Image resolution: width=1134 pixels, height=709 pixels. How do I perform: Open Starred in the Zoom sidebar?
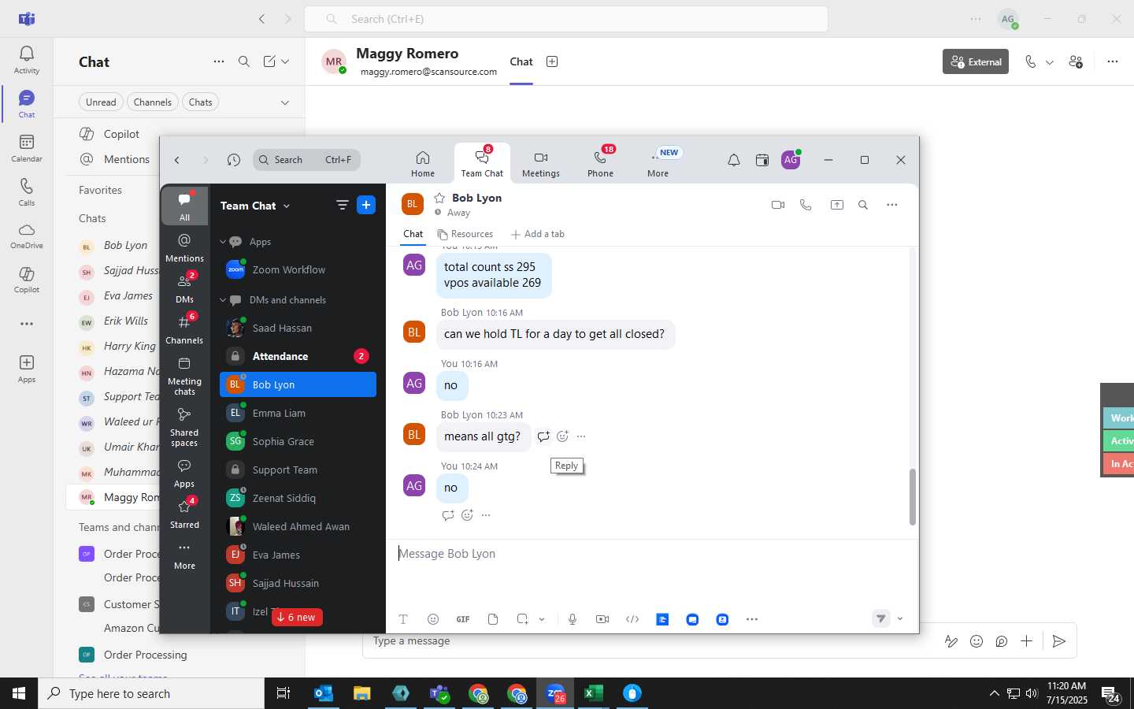(184, 514)
